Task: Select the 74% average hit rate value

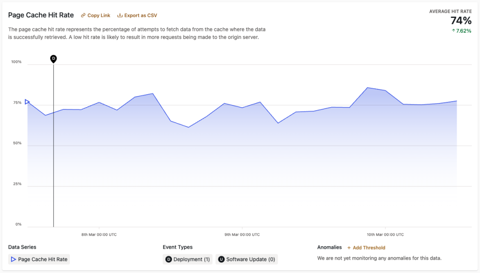Action: [x=461, y=21]
